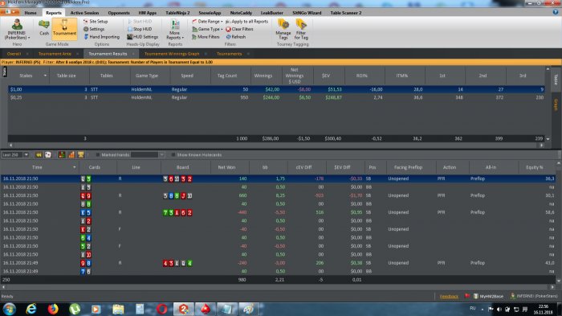The width and height of the screenshot is (562, 316).
Task: Open HUD Settings
Action: (x=143, y=37)
